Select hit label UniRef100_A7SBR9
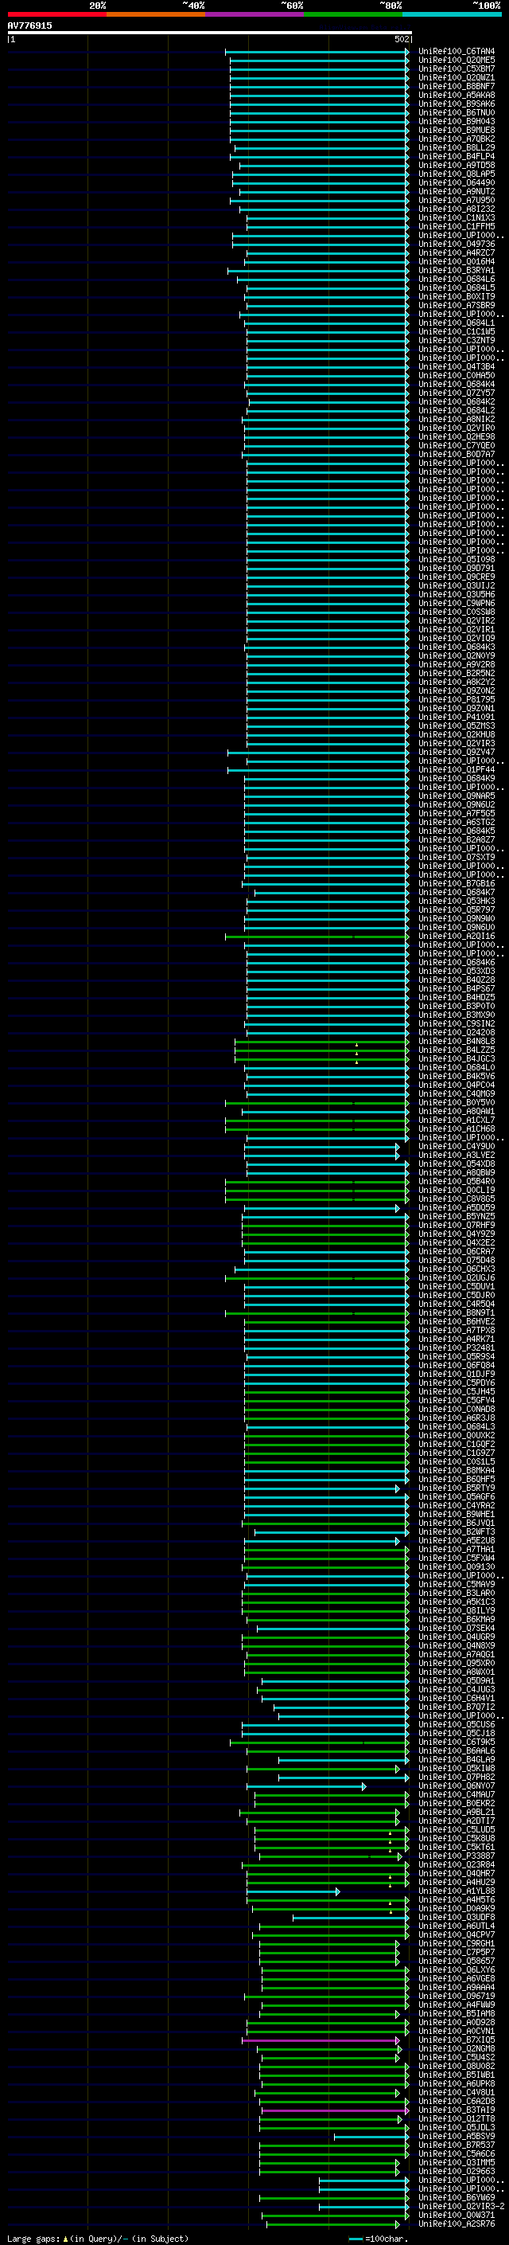The height and width of the screenshot is (2245, 509). click(x=456, y=306)
